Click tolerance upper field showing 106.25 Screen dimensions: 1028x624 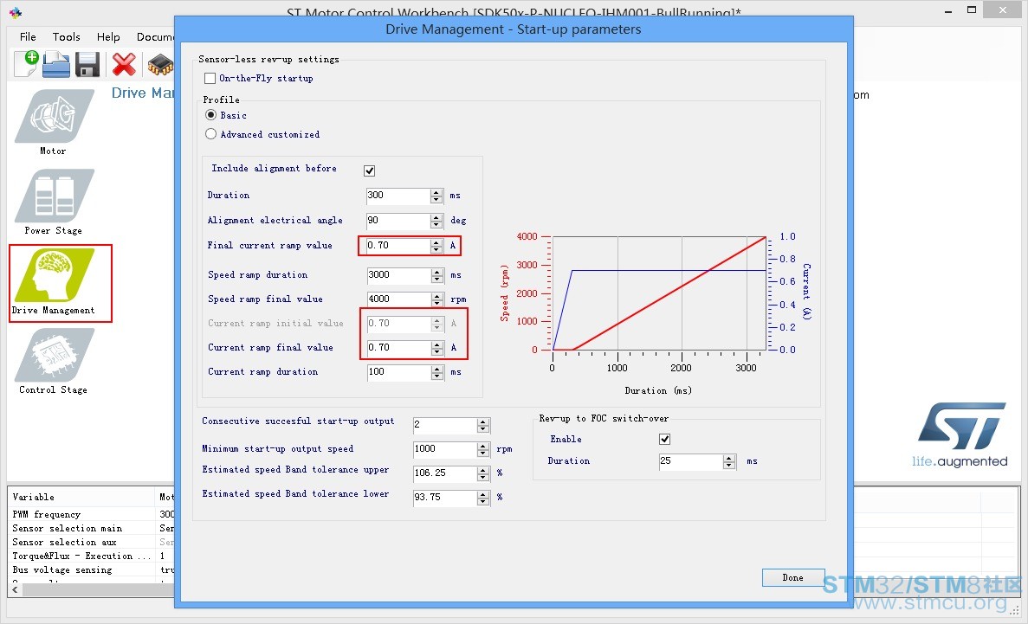coord(445,473)
